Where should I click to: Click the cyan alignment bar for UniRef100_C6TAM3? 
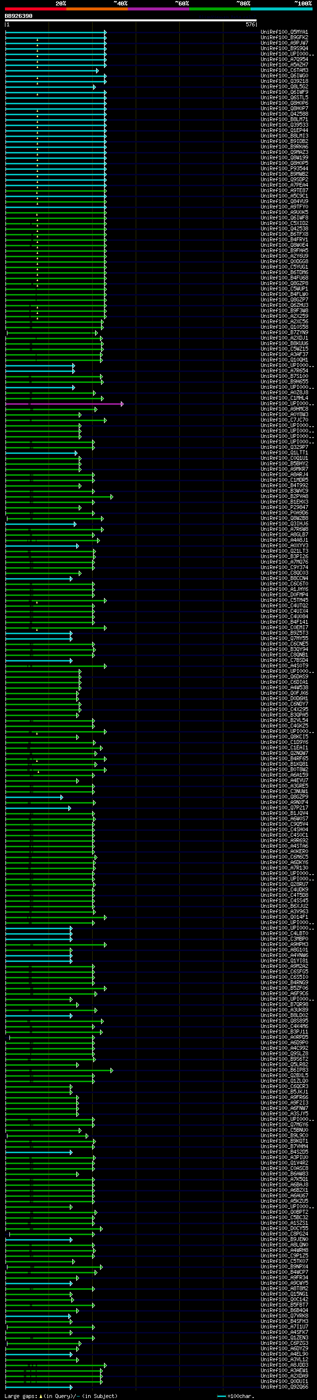pyautogui.click(x=52, y=70)
